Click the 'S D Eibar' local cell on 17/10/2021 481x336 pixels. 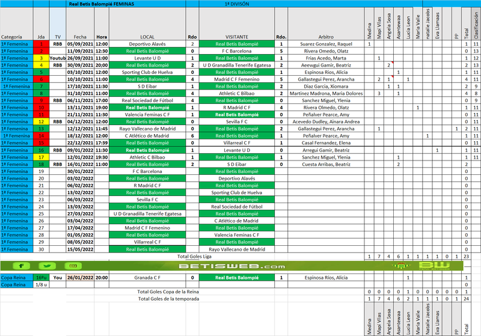click(x=147, y=86)
